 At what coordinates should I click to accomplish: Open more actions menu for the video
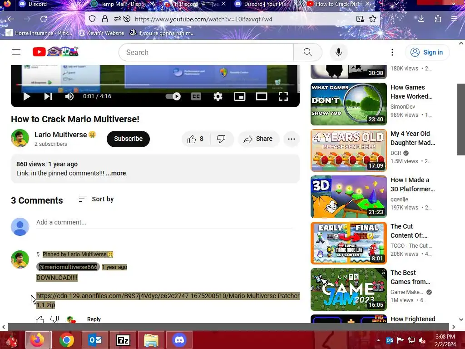click(x=292, y=139)
